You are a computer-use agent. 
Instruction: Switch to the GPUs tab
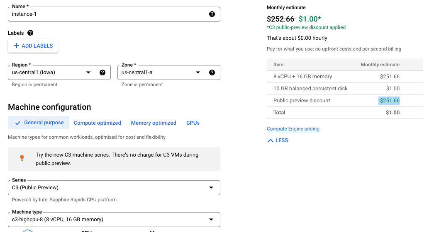click(193, 123)
